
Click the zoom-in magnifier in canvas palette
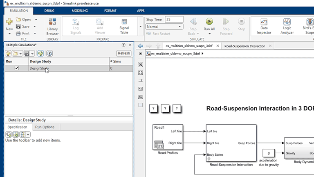tap(141, 65)
